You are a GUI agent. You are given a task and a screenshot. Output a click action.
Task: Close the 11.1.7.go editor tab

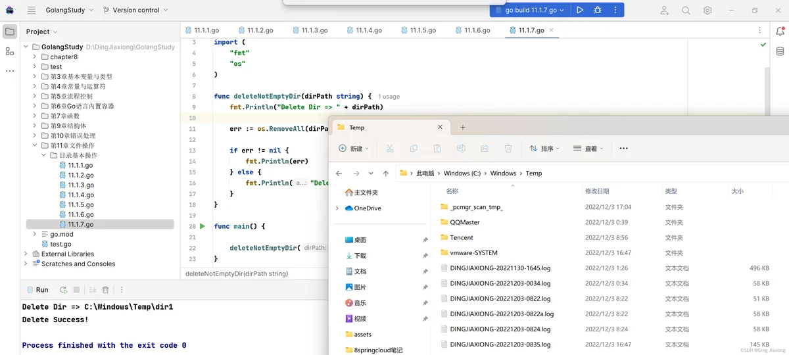pos(551,30)
